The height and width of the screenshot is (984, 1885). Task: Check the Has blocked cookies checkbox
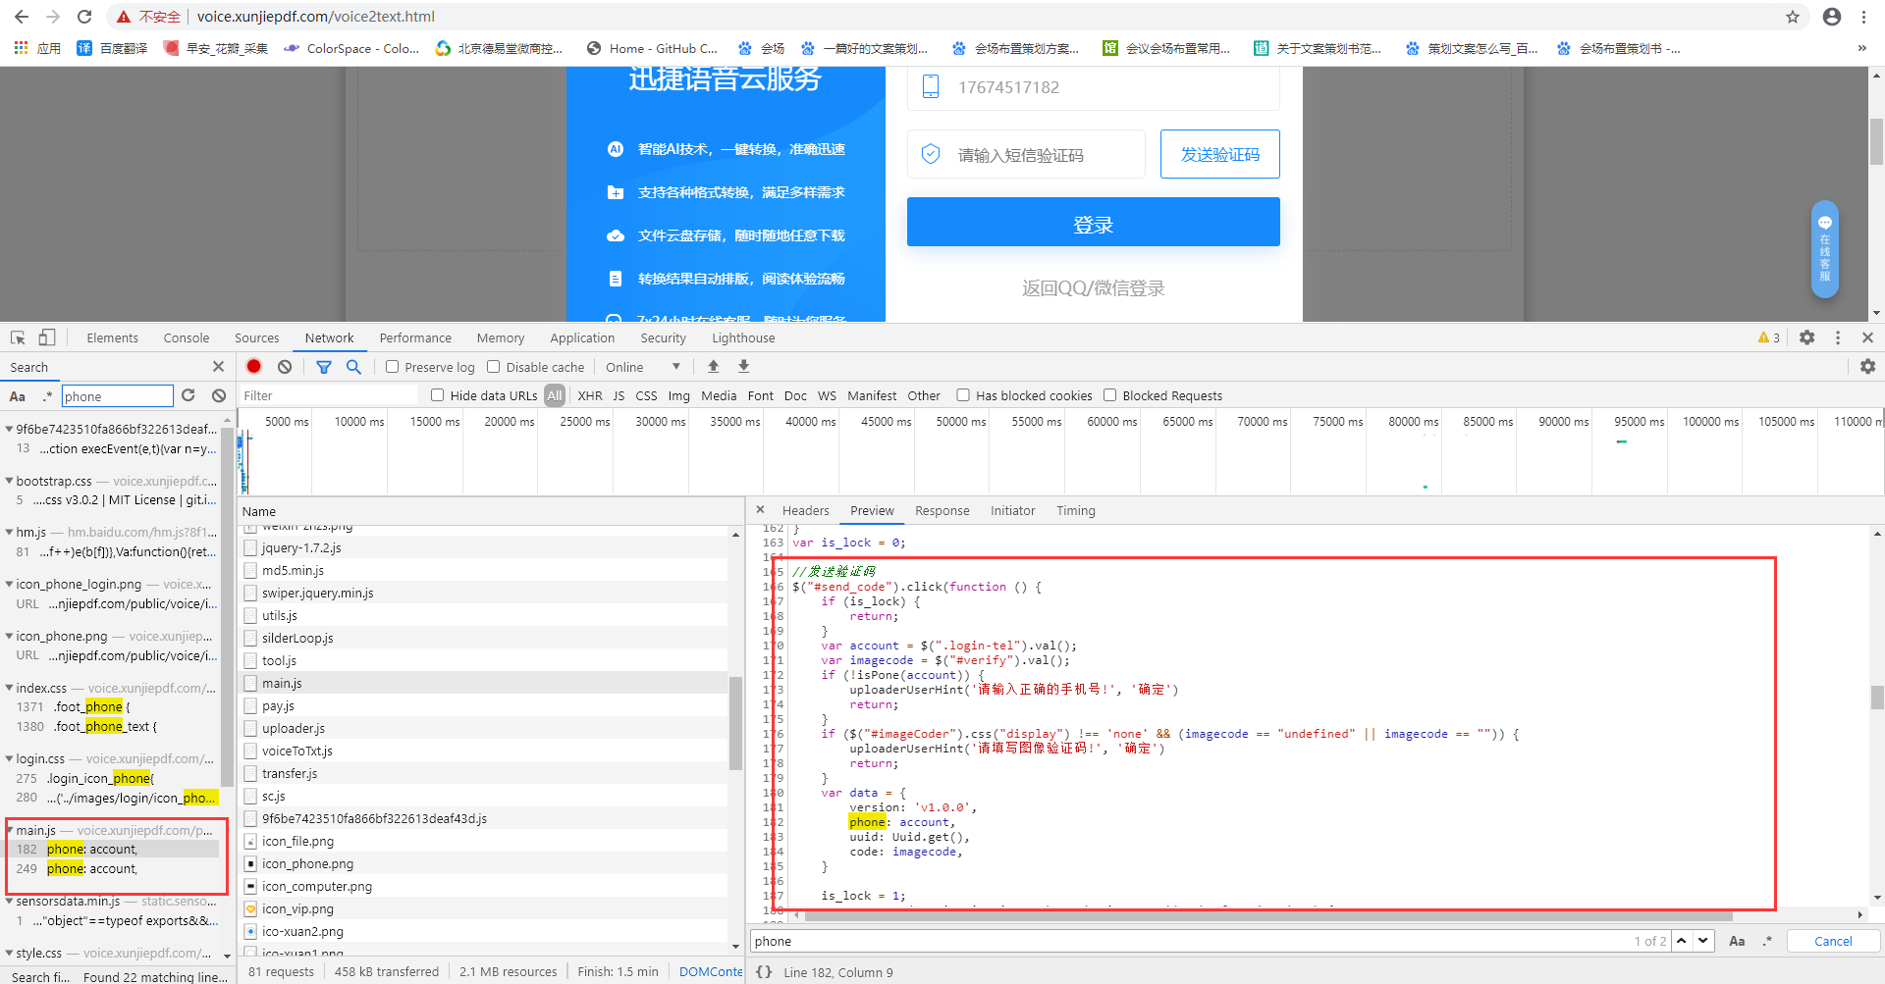coord(963,395)
